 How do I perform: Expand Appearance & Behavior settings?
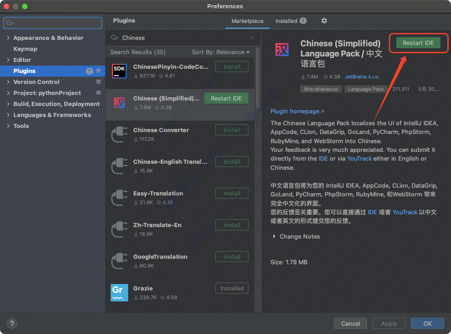[x=8, y=38]
